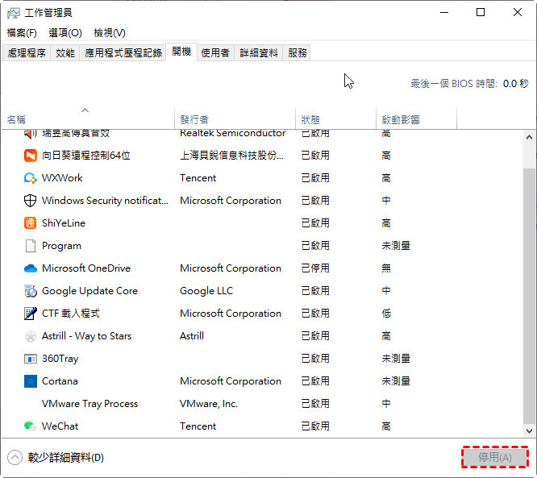The image size is (537, 478).
Task: Switch to the 服務 tab
Action: pyautogui.click(x=297, y=53)
